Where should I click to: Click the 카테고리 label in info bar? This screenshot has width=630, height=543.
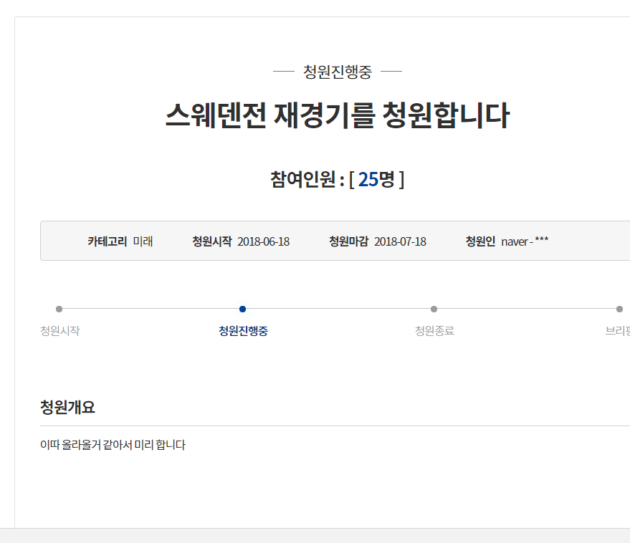107,241
